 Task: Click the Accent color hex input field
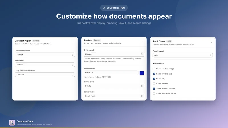coord(111,73)
